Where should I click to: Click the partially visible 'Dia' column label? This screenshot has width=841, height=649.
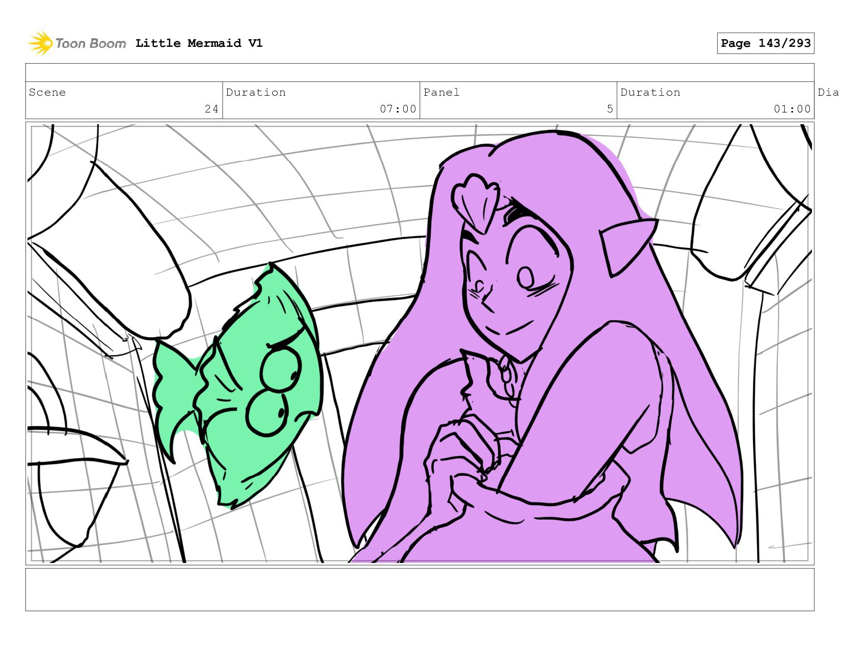[x=828, y=92]
